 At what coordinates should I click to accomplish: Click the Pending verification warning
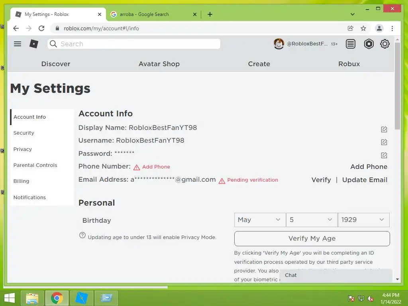click(x=248, y=180)
